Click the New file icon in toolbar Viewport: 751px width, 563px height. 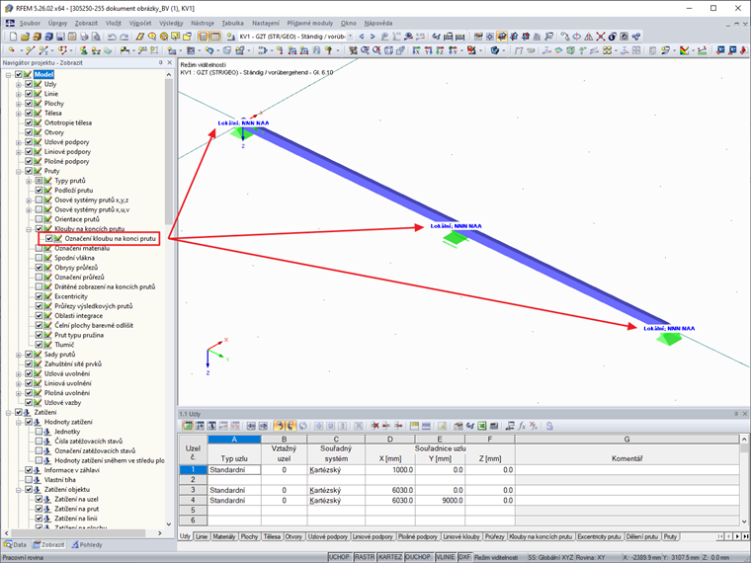click(14, 37)
